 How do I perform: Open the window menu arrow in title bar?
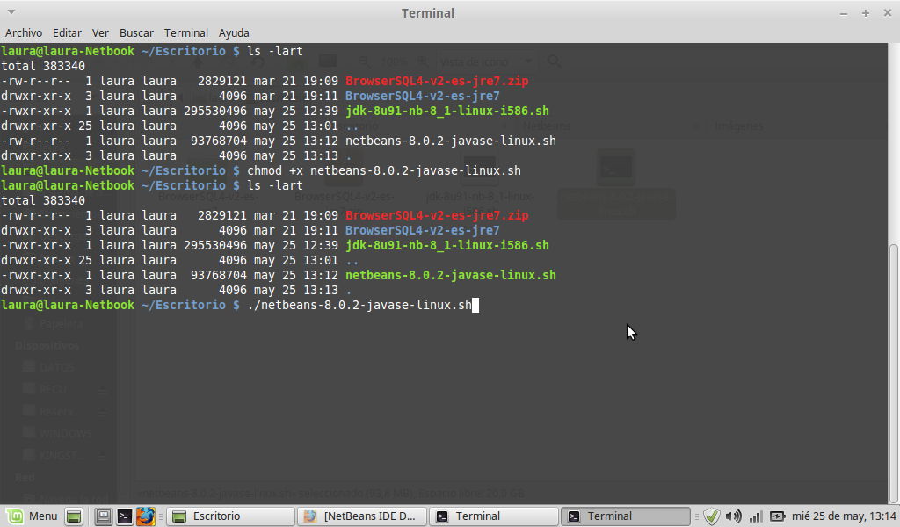point(844,13)
